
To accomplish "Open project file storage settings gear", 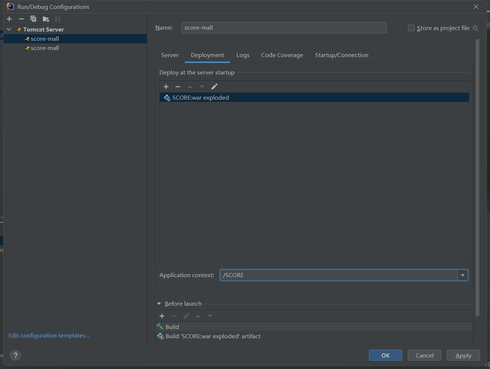I will [476, 28].
